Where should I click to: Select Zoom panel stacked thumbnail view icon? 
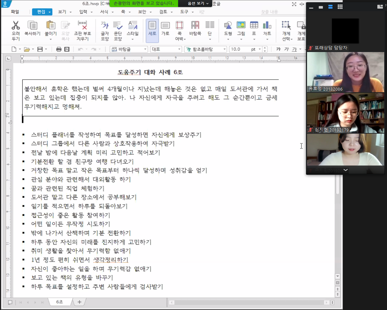330,7
